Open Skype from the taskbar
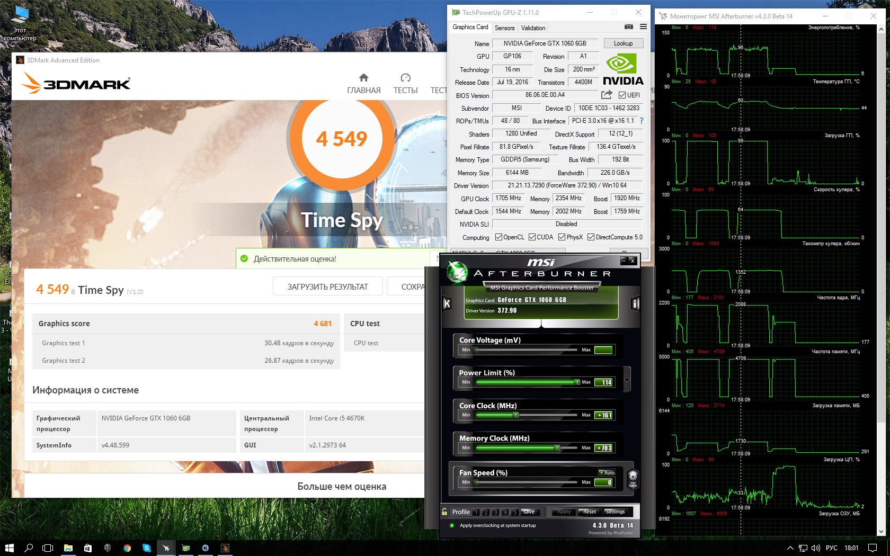890x556 pixels. tap(147, 548)
